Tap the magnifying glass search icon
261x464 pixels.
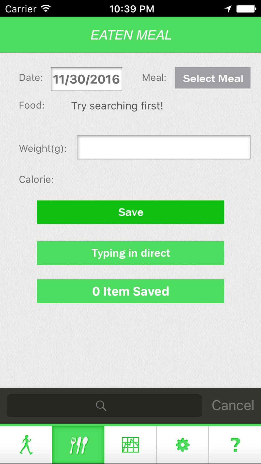[x=101, y=406]
